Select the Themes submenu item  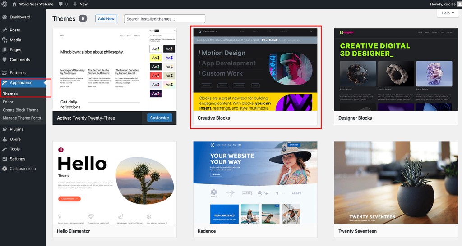(x=10, y=94)
